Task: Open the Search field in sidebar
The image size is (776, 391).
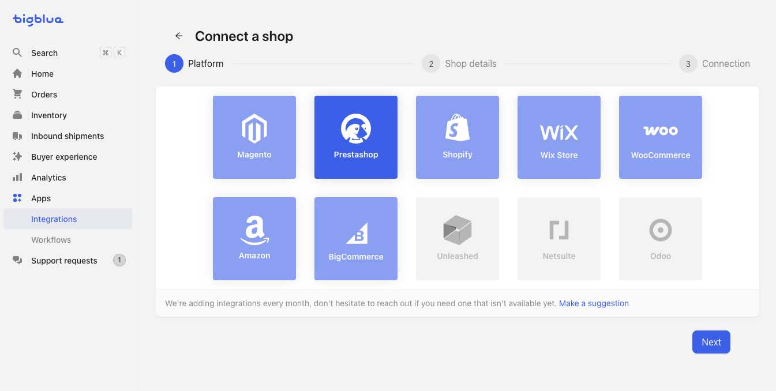Action: (68, 53)
